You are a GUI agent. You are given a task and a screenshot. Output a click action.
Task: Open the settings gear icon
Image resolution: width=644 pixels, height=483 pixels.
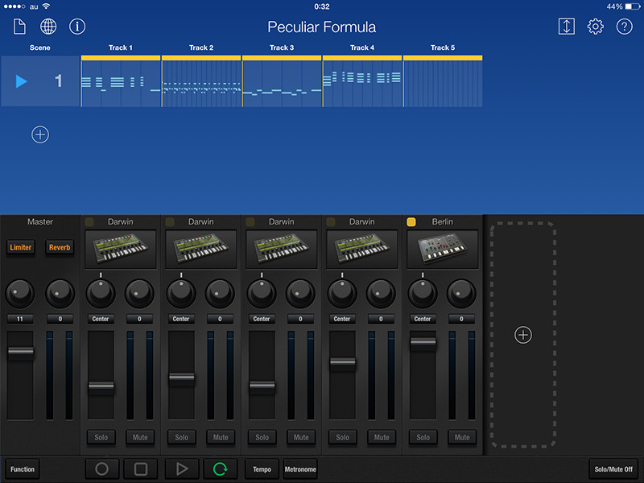click(x=596, y=27)
